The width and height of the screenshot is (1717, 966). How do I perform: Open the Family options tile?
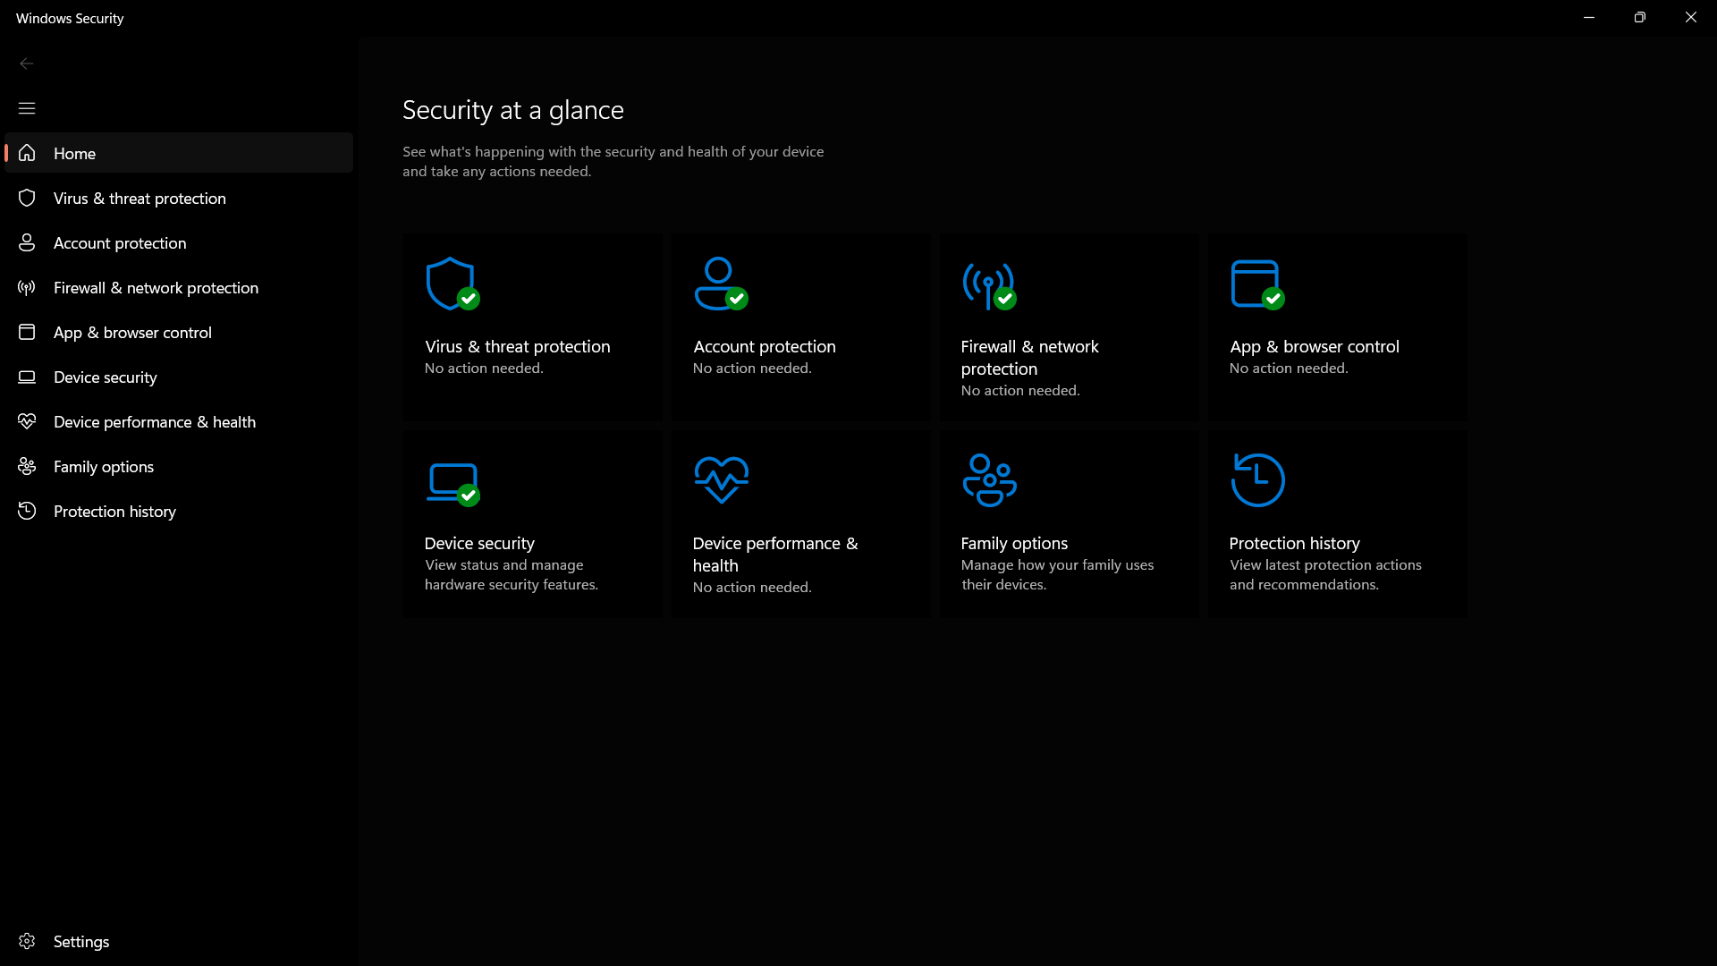tap(1069, 522)
